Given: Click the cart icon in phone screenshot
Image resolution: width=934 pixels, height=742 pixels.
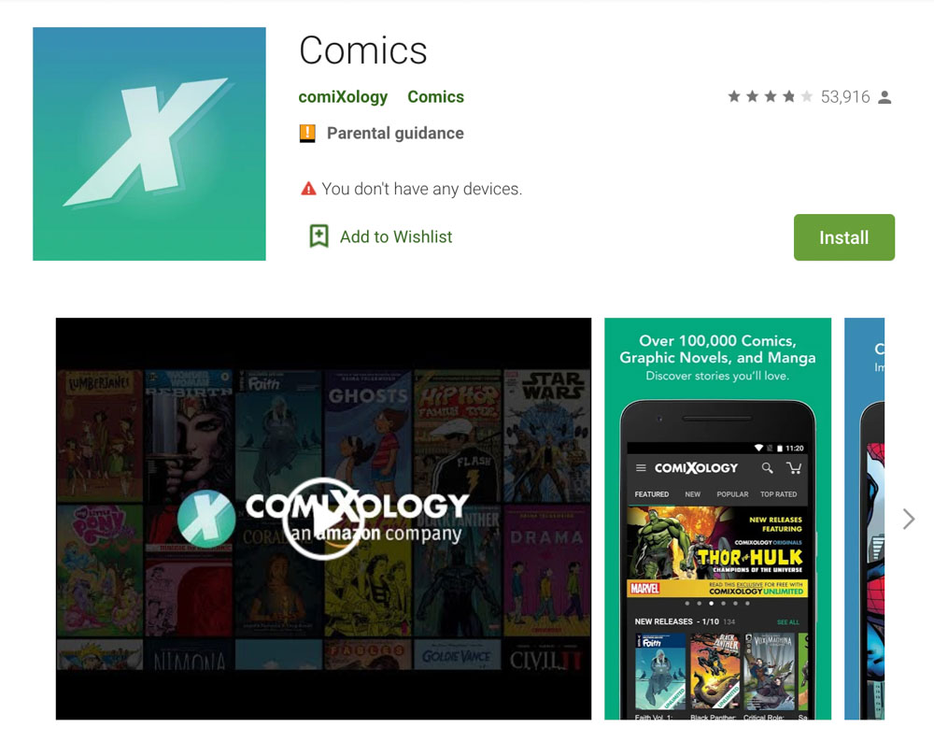Looking at the screenshot, I should pyautogui.click(x=794, y=468).
